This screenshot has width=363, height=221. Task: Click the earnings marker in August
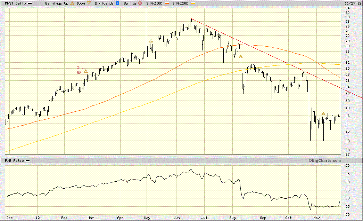[x=241, y=57]
